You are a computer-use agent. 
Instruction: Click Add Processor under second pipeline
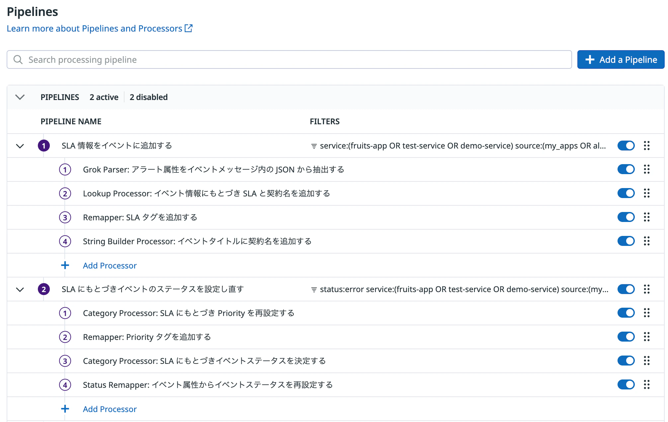tap(110, 409)
